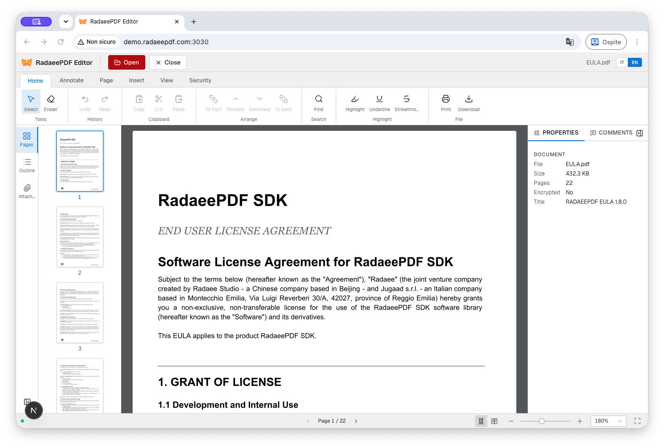Zoom out with the minus icon
Viewport: 664px width, 448px height.
pos(511,421)
